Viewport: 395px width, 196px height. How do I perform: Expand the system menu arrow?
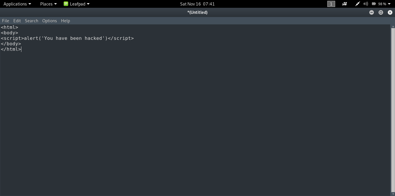(389, 4)
